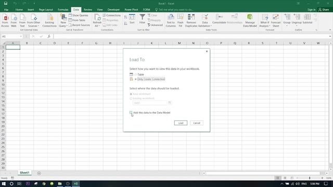Viewport: 333px width, 187px height.
Task: Close the Load To dialog
Action: coord(207,51)
